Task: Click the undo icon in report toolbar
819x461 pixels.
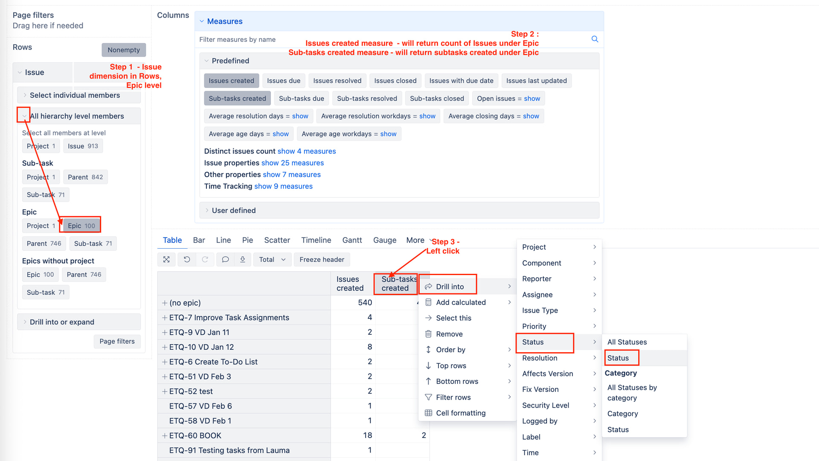Action: [187, 259]
